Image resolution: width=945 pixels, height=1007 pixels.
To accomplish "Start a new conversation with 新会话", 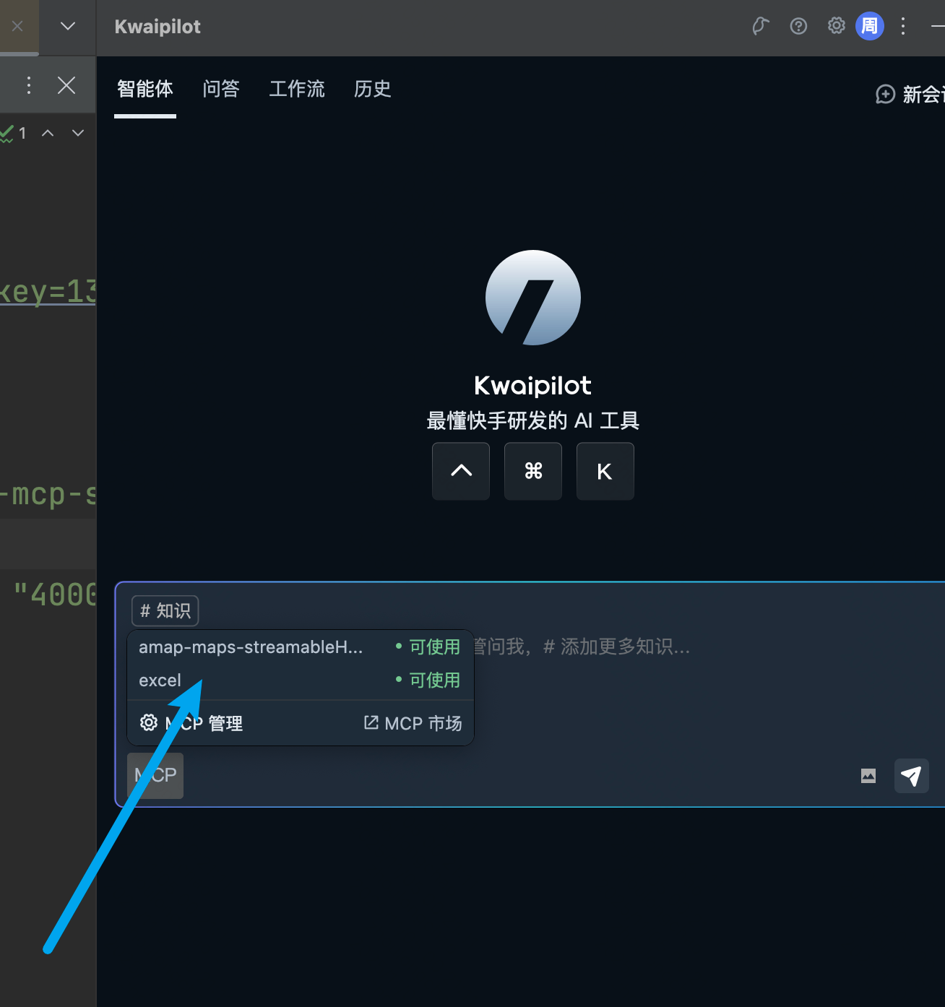I will 910,95.
